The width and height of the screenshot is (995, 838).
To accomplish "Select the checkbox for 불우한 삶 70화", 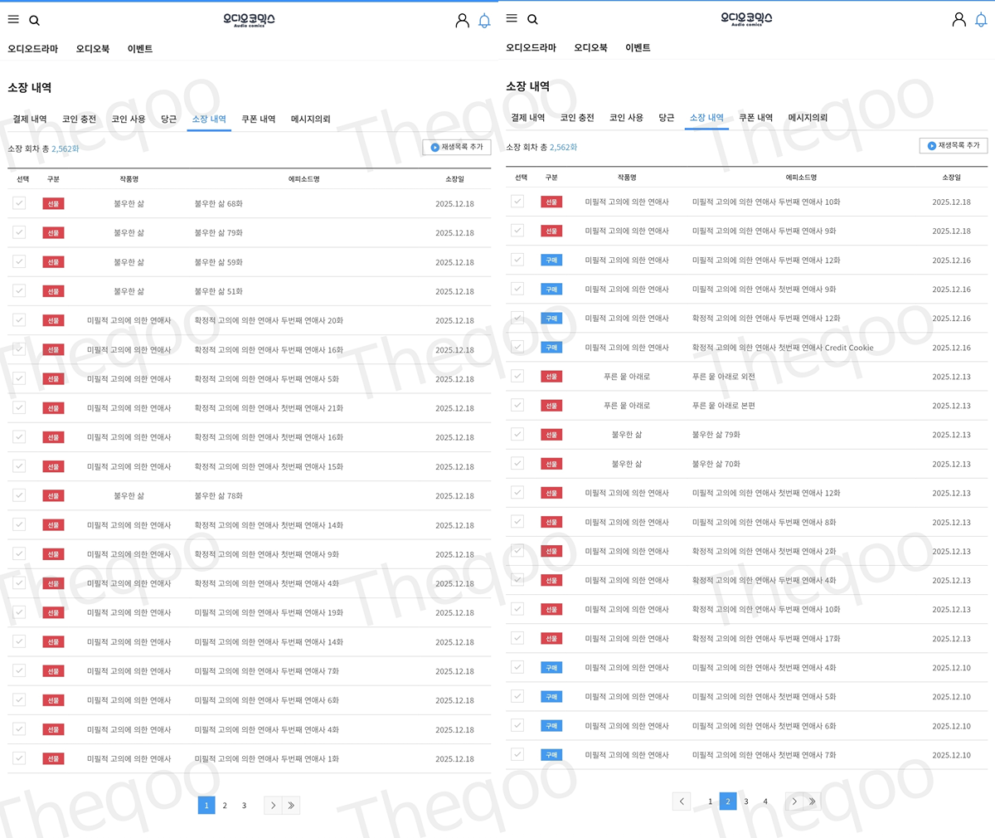I will 517,463.
